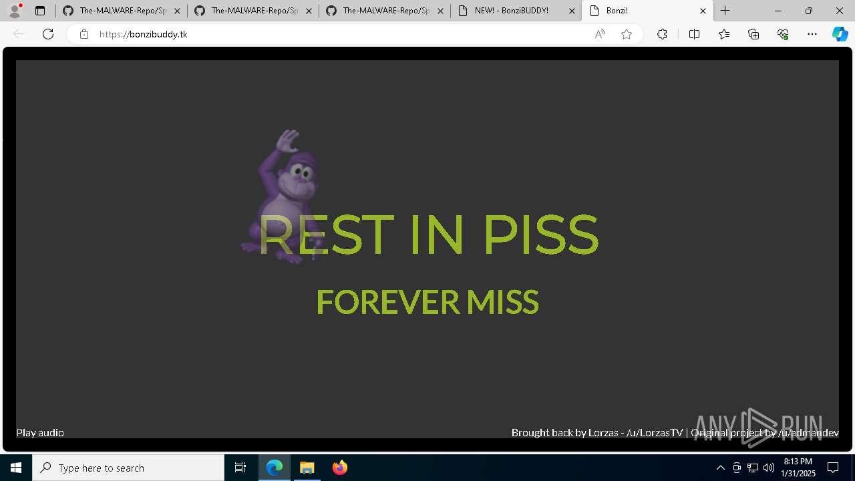The image size is (855, 481).
Task: Open Favorites list icon
Action: (724, 34)
